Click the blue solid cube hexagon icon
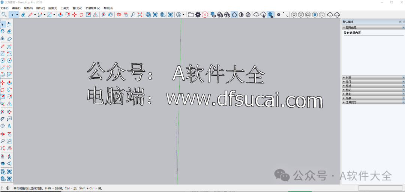Viewport: 405px width, 192px height. [x=315, y=15]
